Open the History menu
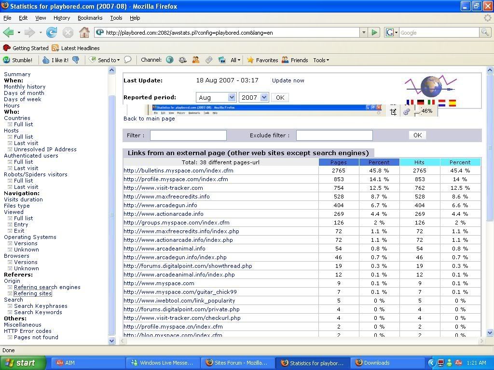Viewport: 494px width, 370px height. tap(62, 18)
